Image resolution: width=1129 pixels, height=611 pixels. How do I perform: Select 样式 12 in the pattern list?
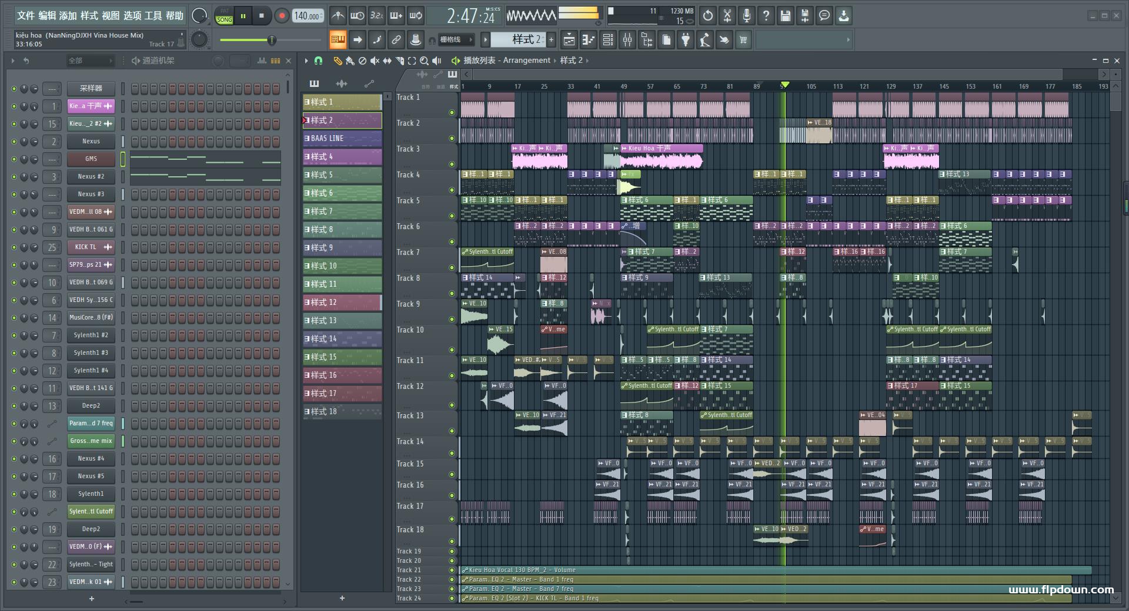pyautogui.click(x=342, y=303)
